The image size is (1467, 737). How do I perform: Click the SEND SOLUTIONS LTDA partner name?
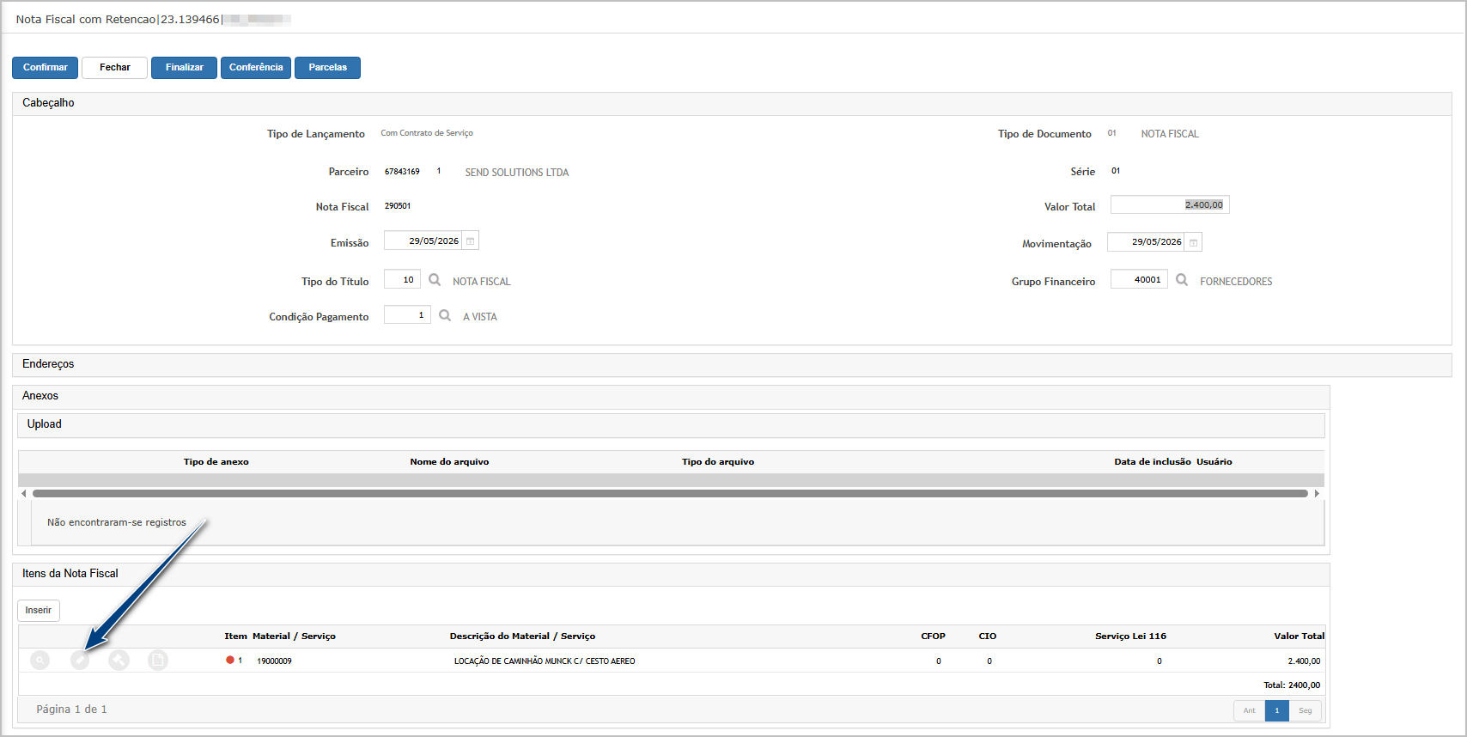(517, 173)
